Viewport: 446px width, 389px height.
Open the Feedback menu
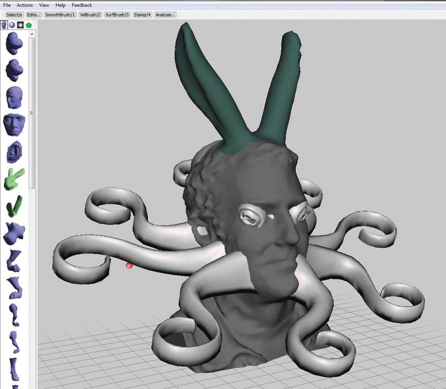[82, 5]
